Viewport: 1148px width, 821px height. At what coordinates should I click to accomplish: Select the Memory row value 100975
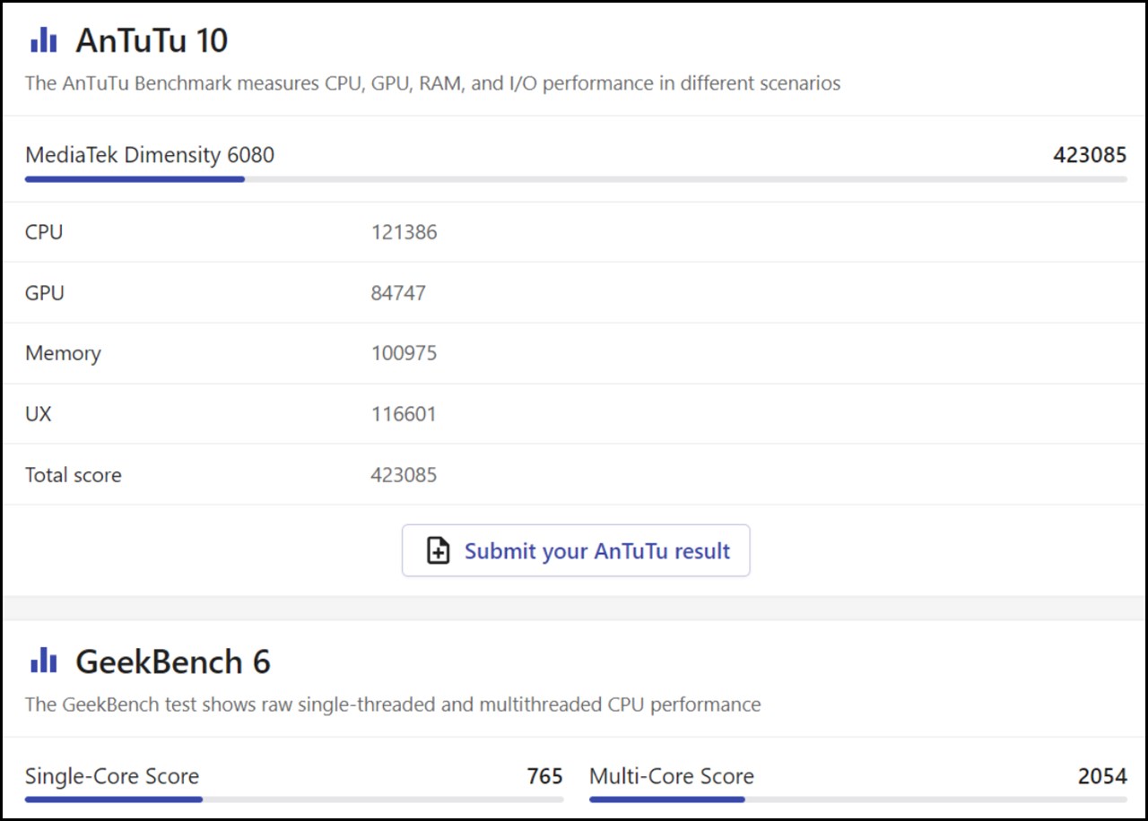pyautogui.click(x=404, y=353)
